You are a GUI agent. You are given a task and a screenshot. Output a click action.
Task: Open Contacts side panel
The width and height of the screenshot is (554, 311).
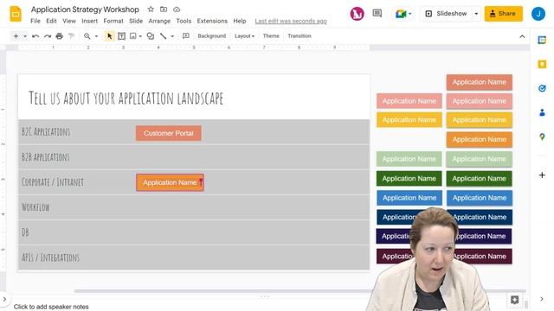[x=542, y=112]
